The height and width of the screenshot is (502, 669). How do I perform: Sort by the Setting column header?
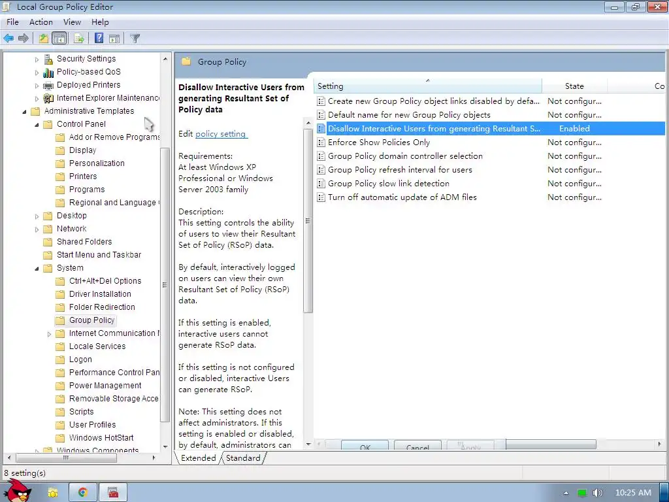click(x=428, y=86)
